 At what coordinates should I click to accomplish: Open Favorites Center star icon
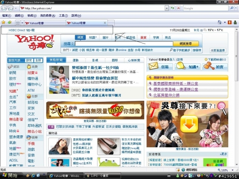click(3, 22)
